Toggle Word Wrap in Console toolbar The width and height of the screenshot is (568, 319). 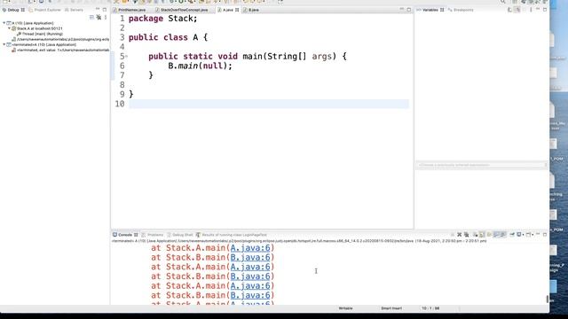pyautogui.click(x=489, y=235)
